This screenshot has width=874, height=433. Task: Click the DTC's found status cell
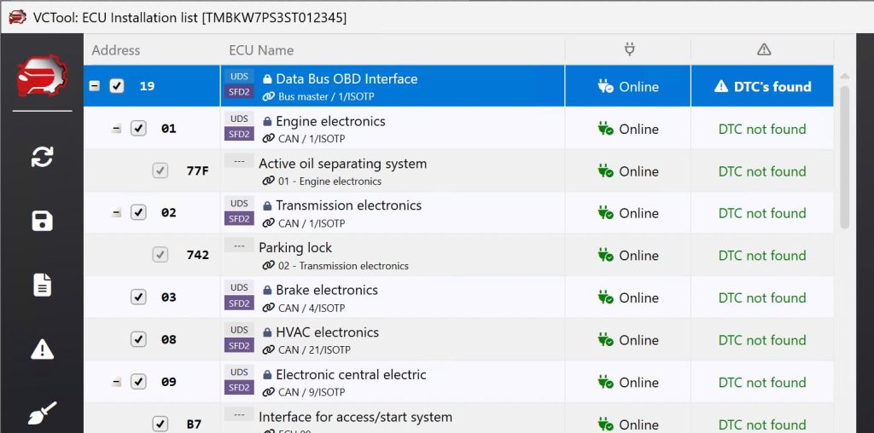(x=762, y=87)
